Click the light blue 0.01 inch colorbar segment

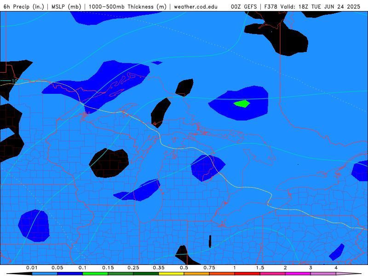[45, 274]
